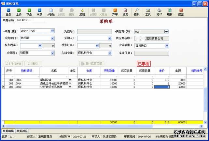
Task: Click the supplier code lookup ellipsis button
Action: [166, 31]
